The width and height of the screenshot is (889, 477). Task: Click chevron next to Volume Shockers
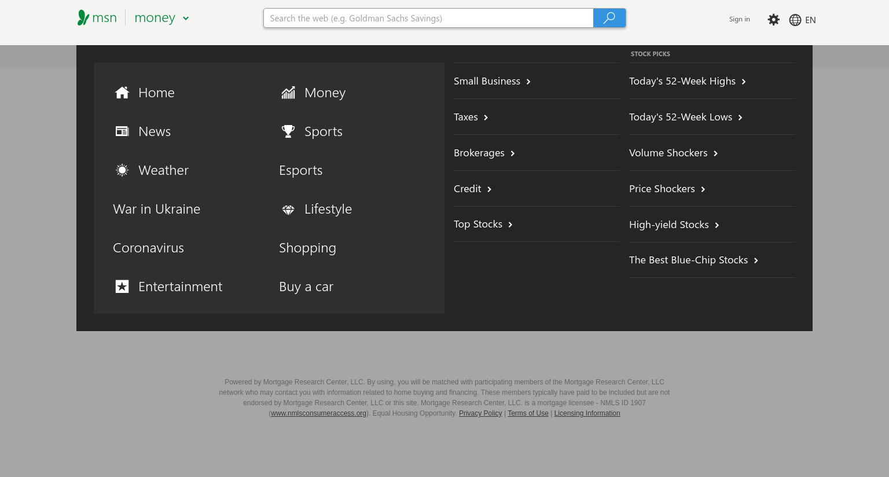tap(716, 153)
